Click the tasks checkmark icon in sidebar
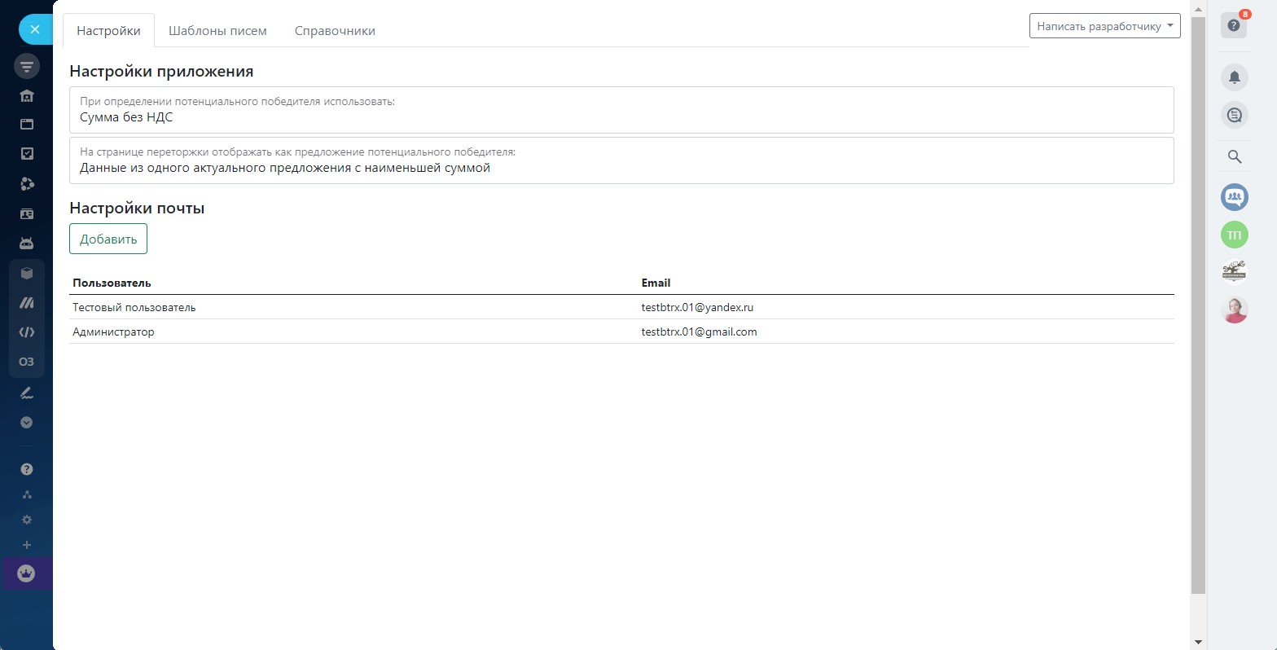The height and width of the screenshot is (650, 1277). [27, 153]
